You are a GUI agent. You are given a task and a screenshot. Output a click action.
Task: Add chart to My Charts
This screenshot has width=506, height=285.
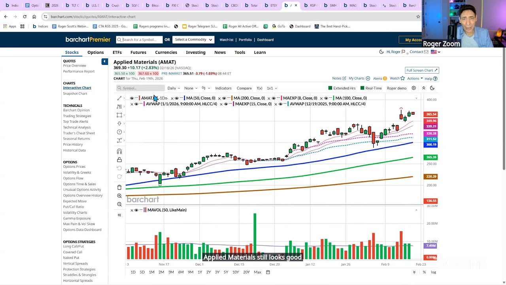click(368, 78)
